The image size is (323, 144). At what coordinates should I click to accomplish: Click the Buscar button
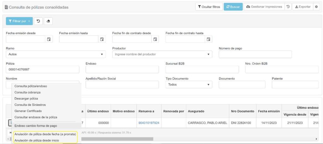233,7
